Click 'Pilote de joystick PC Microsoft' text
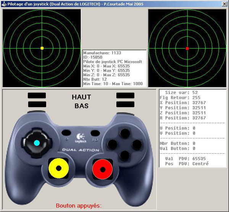 pos(113,61)
